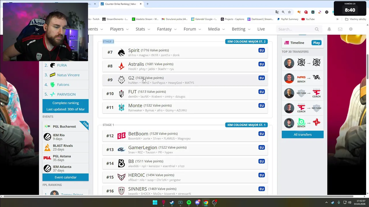The image size is (369, 207).
Task: Click the FUT team logo
Action: pos(121,94)
